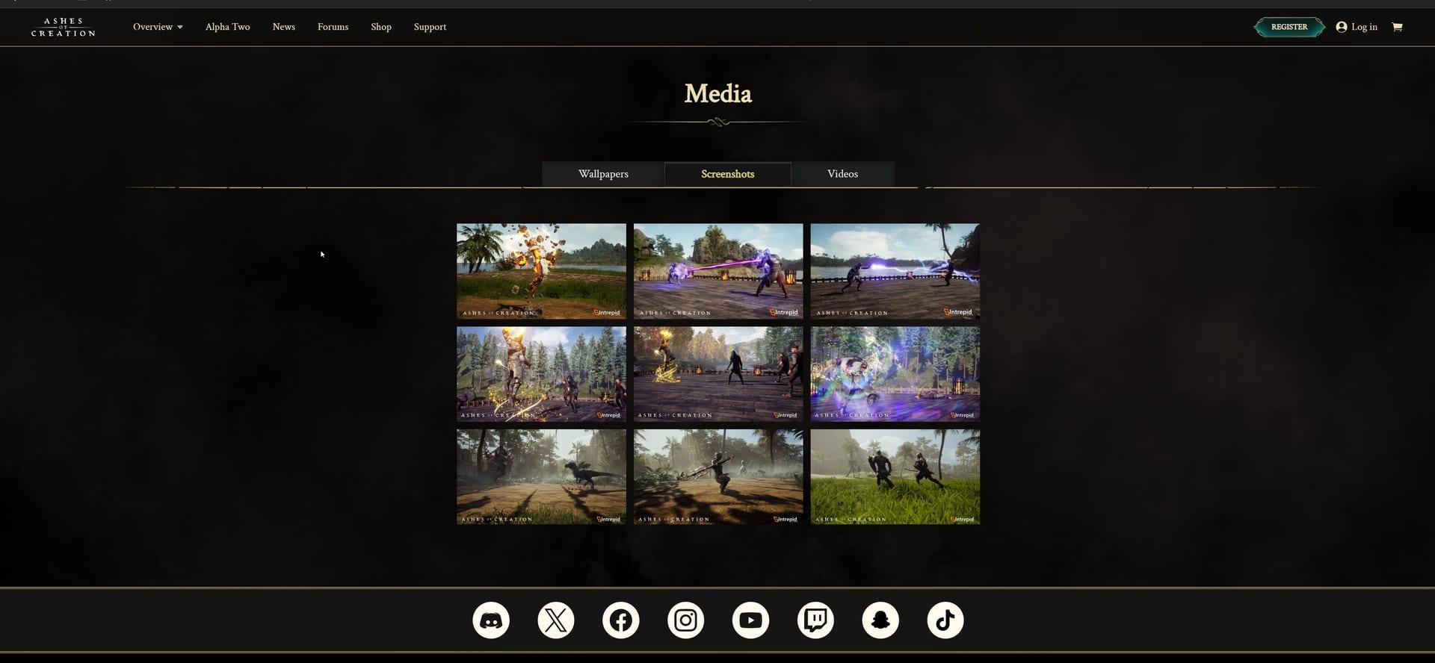Open the running spear warrior screenshot
The width and height of the screenshot is (1435, 663).
[x=718, y=476]
